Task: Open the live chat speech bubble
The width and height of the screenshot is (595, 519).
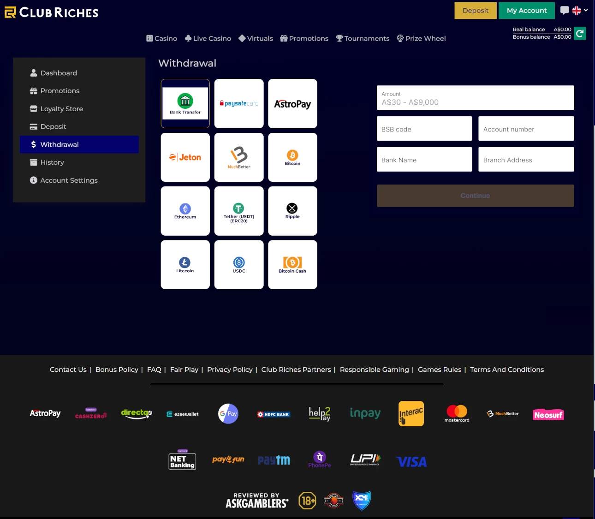Action: (565, 10)
